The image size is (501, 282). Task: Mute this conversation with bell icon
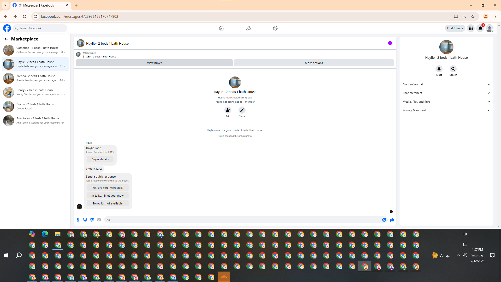(x=439, y=69)
